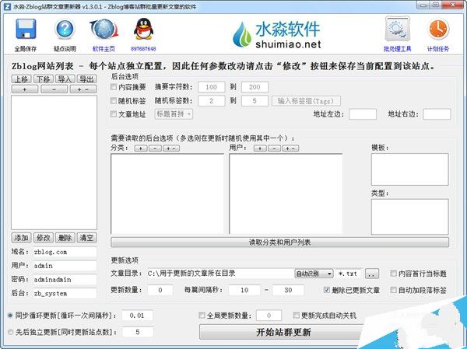Image resolution: width=467 pixels, height=349 pixels.
Task: Click concurrent sites field showing 5
Action: (x=137, y=332)
